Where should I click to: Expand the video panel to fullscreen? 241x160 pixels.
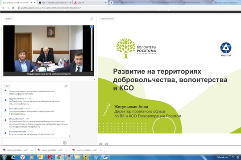pos(92,19)
